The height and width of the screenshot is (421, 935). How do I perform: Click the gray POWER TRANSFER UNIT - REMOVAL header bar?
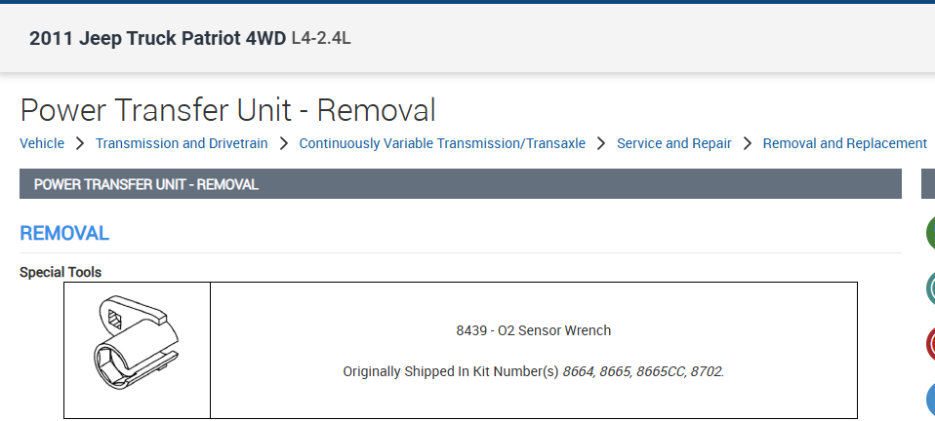click(460, 184)
